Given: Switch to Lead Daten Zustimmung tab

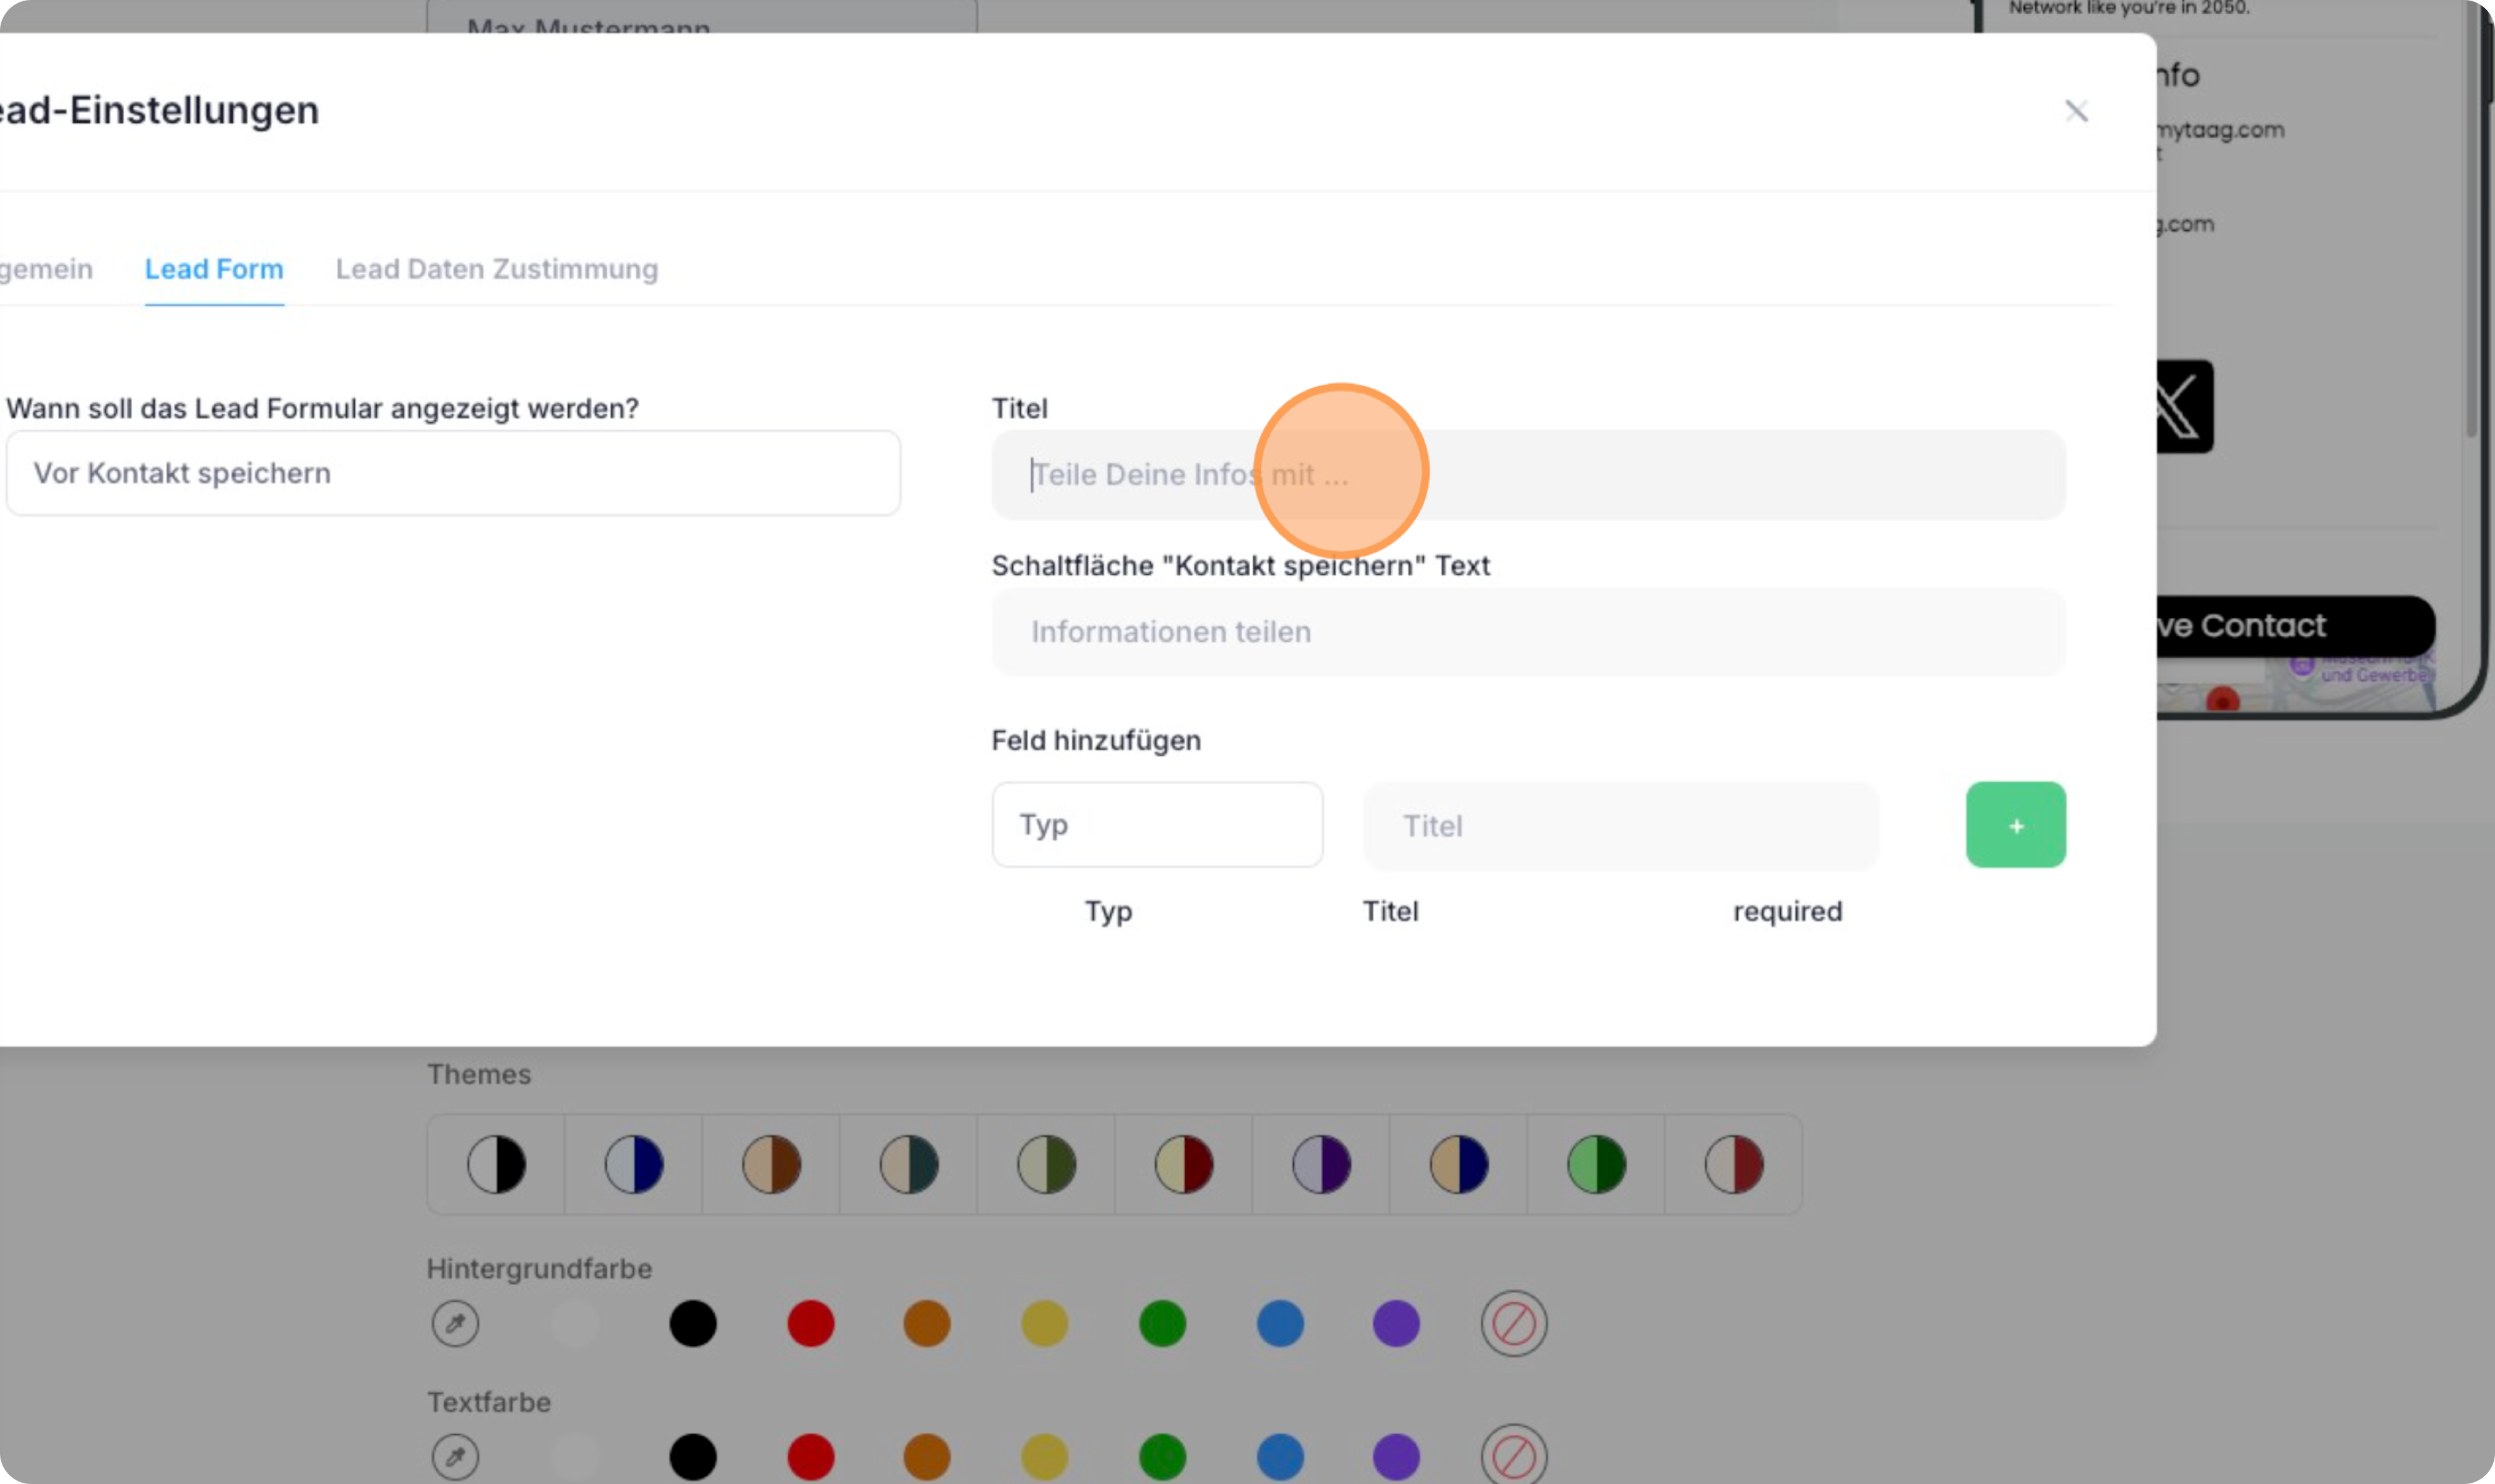Looking at the screenshot, I should point(497,269).
